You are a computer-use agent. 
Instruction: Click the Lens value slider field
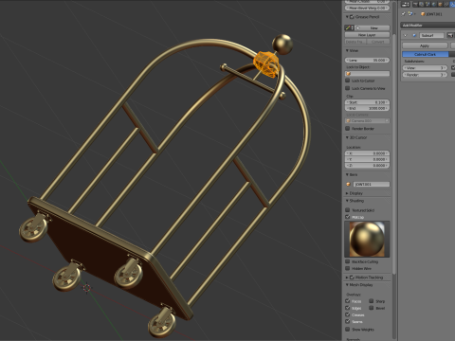368,60
